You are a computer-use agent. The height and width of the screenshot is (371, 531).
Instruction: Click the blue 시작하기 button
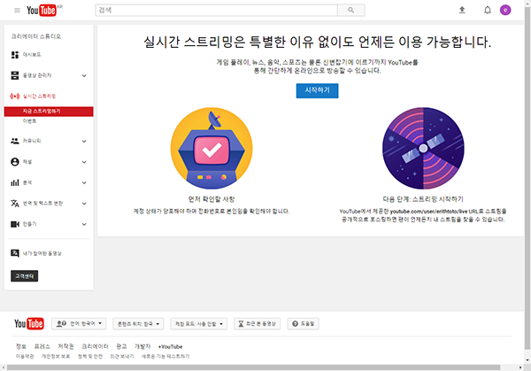click(317, 91)
